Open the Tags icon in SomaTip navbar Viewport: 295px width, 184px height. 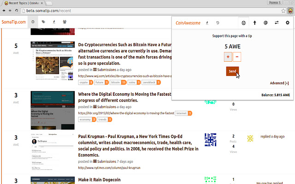(x=43, y=22)
